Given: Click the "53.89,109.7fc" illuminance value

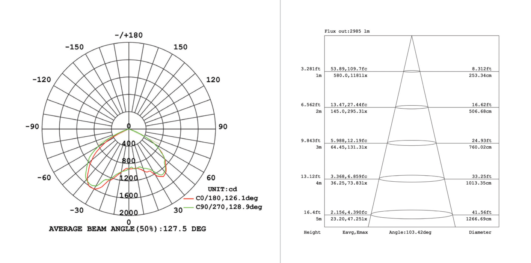Looking at the screenshot, I should click(x=349, y=69).
